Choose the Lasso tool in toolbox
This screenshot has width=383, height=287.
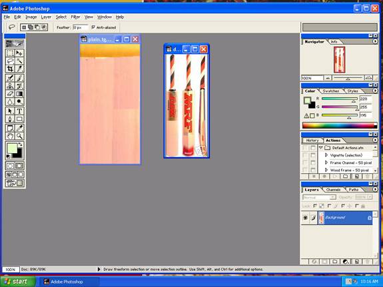[10, 61]
